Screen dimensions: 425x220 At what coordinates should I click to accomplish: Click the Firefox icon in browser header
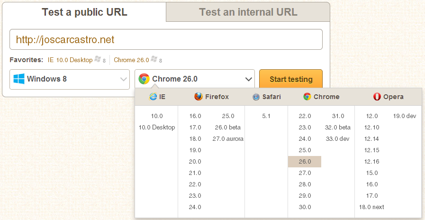[x=199, y=97]
